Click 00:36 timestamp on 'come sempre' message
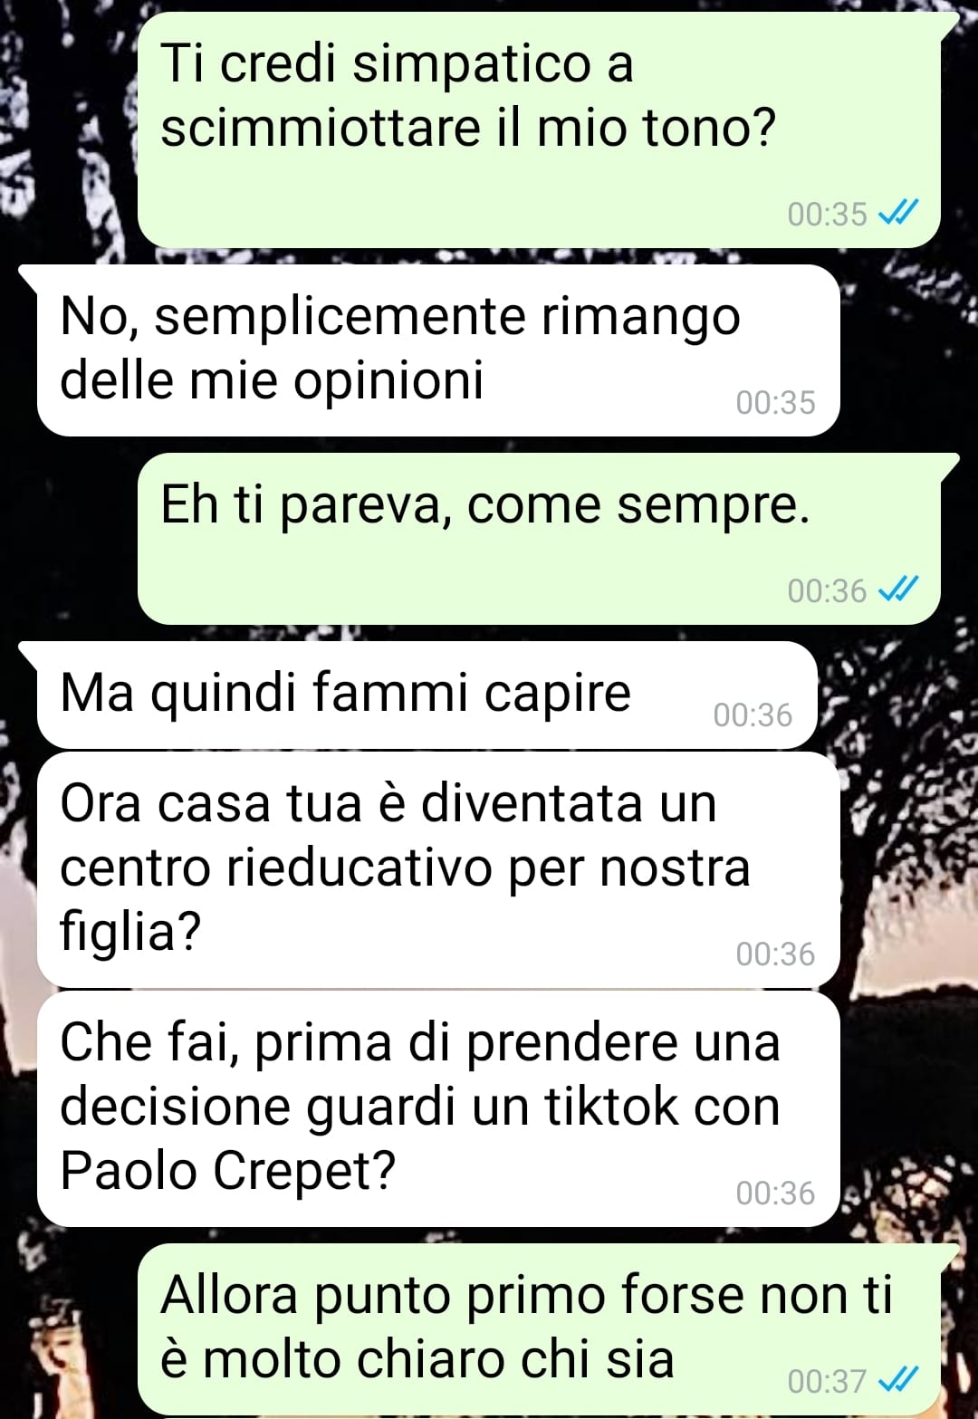Image resolution: width=978 pixels, height=1419 pixels. click(x=827, y=590)
